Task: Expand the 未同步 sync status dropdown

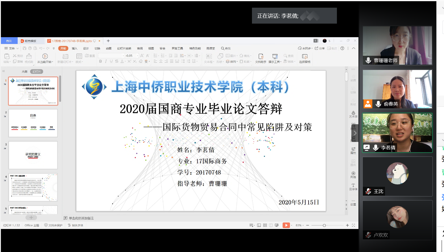Action: [x=304, y=48]
